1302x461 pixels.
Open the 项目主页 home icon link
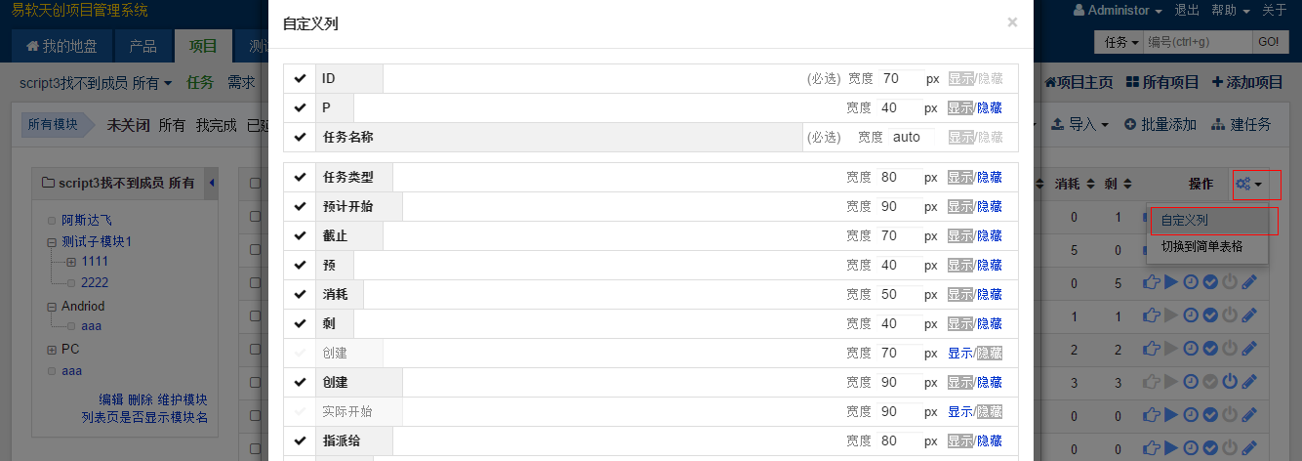(1050, 83)
